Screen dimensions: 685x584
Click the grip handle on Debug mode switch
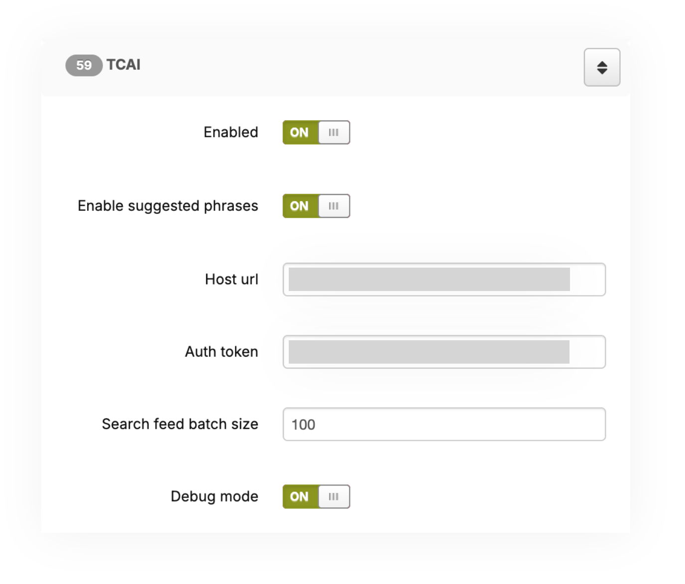click(x=334, y=496)
